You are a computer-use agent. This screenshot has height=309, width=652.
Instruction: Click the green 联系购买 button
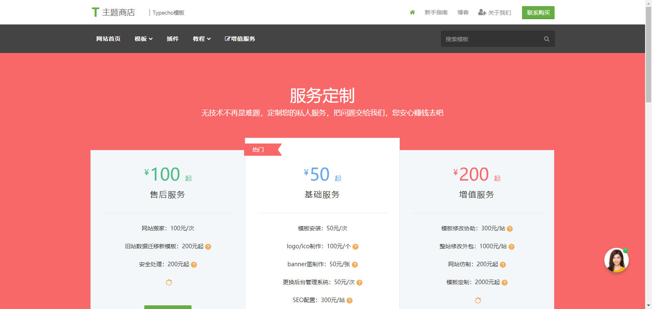point(538,13)
